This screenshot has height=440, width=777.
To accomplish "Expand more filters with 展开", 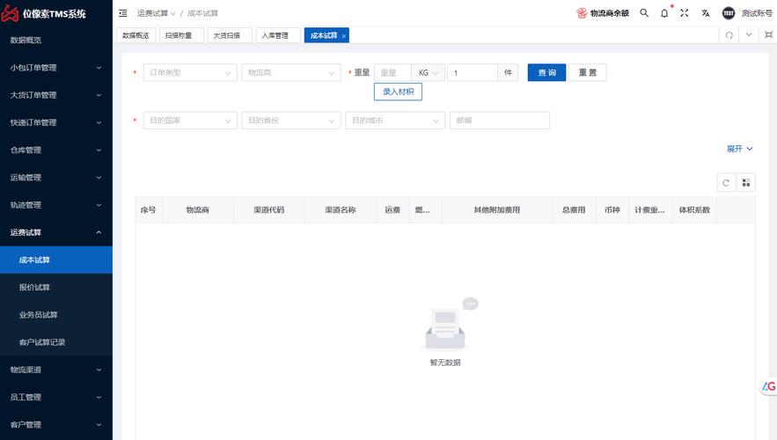I will 739,149.
